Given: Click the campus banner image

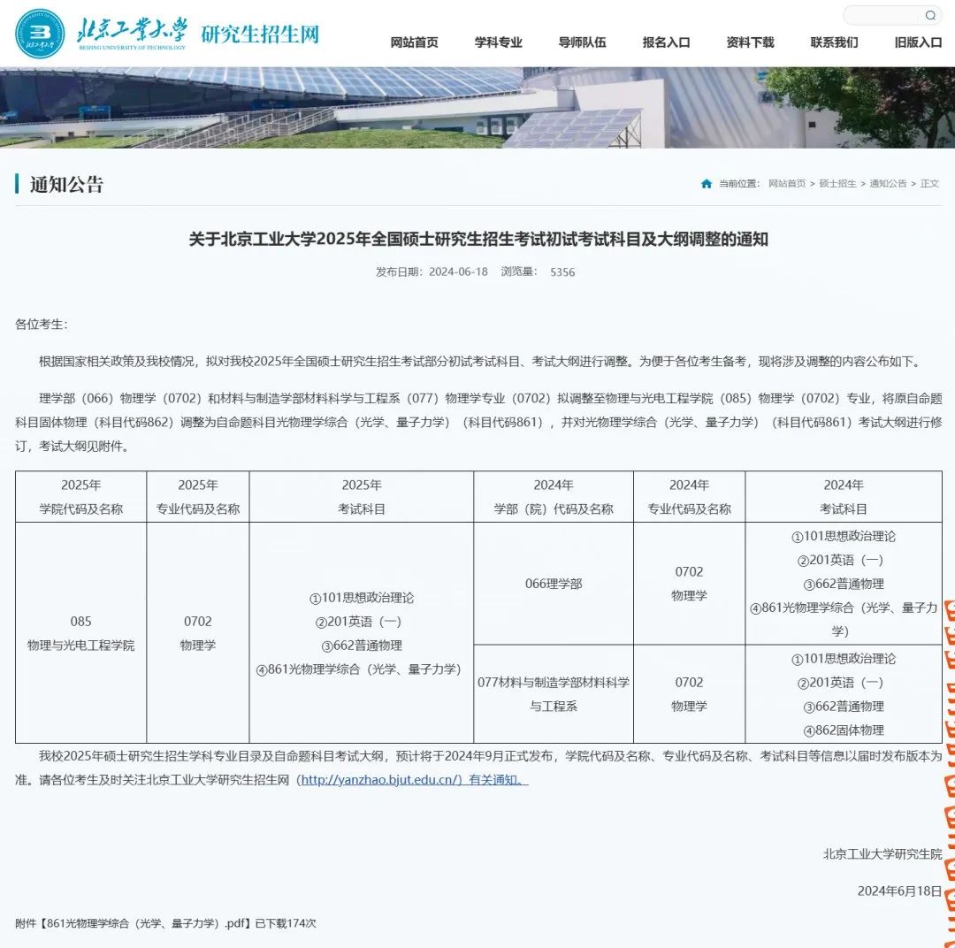Looking at the screenshot, I should coord(477,107).
